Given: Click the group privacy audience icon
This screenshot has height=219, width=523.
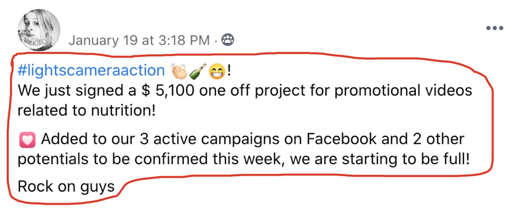Looking at the screenshot, I should (228, 40).
